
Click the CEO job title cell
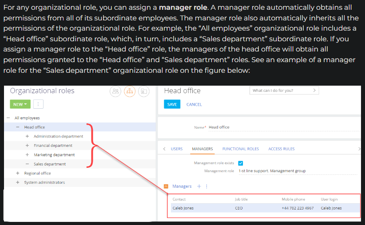point(239,208)
